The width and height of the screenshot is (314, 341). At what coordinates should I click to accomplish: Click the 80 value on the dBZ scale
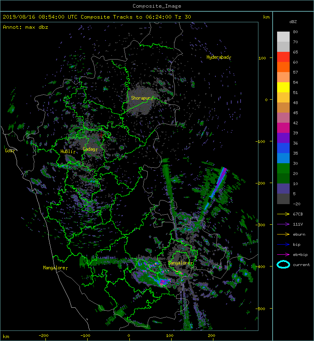[x=295, y=32]
